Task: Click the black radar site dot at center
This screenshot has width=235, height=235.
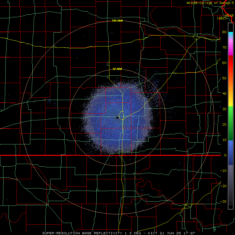Action: coord(117,118)
